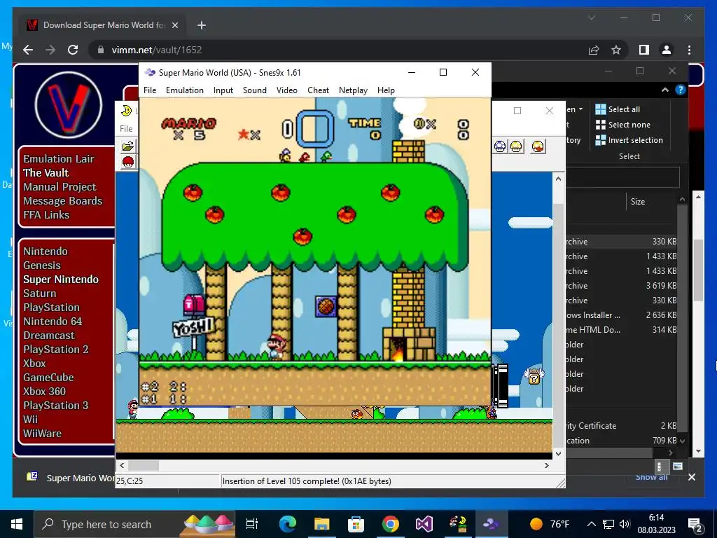Open the File menu in Snes9x

click(x=150, y=90)
